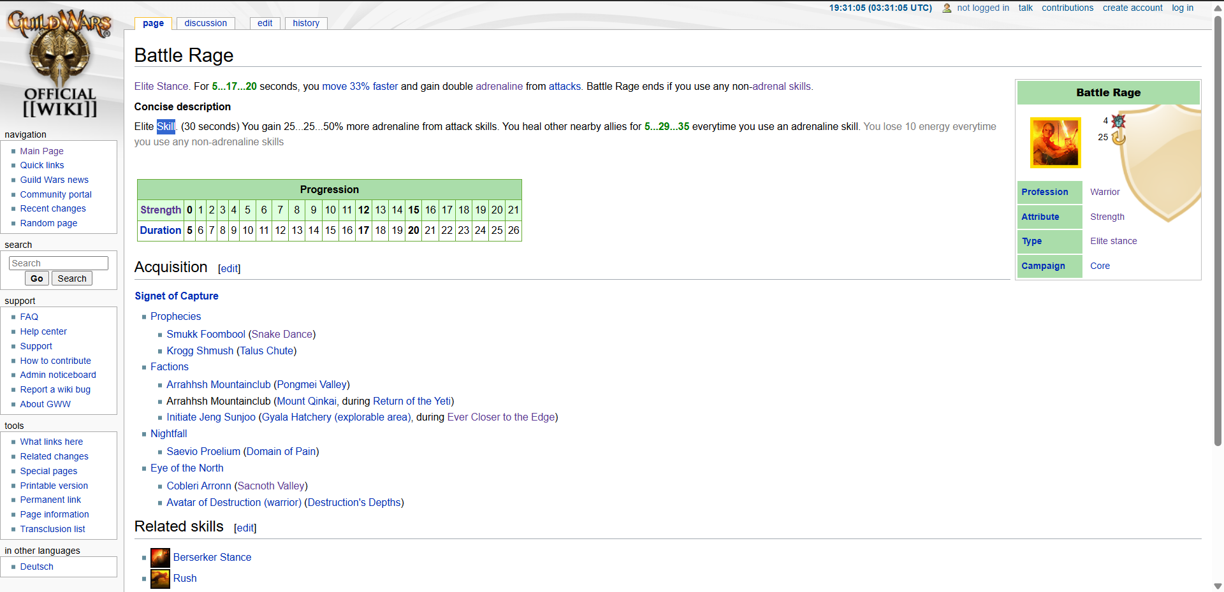Select the page tab

coord(153,23)
